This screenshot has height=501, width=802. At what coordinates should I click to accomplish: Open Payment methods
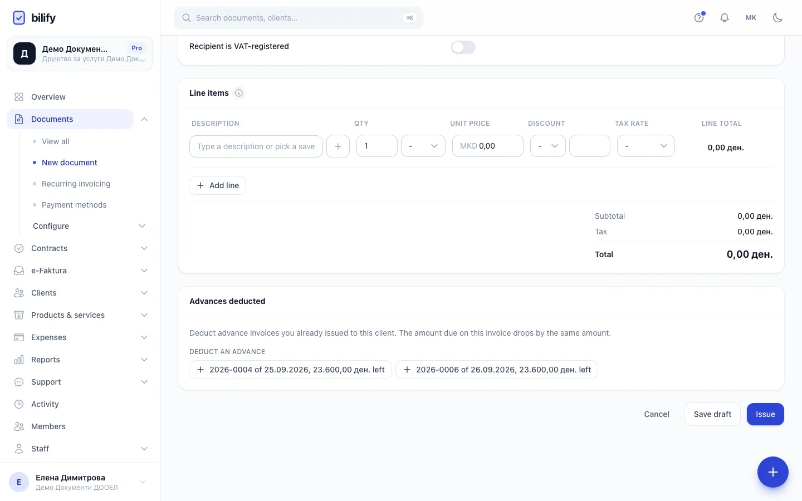click(74, 205)
